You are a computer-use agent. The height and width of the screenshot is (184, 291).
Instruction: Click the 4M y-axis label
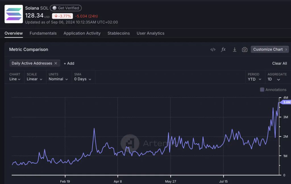(286, 98)
